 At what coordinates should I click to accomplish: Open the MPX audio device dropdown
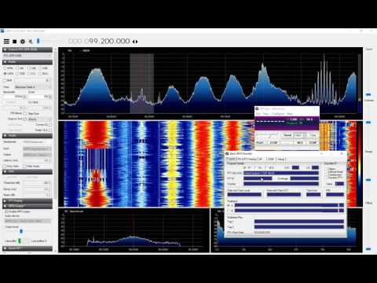[27, 221]
